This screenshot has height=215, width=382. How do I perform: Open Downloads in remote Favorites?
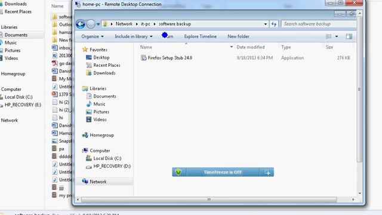[x=104, y=73]
